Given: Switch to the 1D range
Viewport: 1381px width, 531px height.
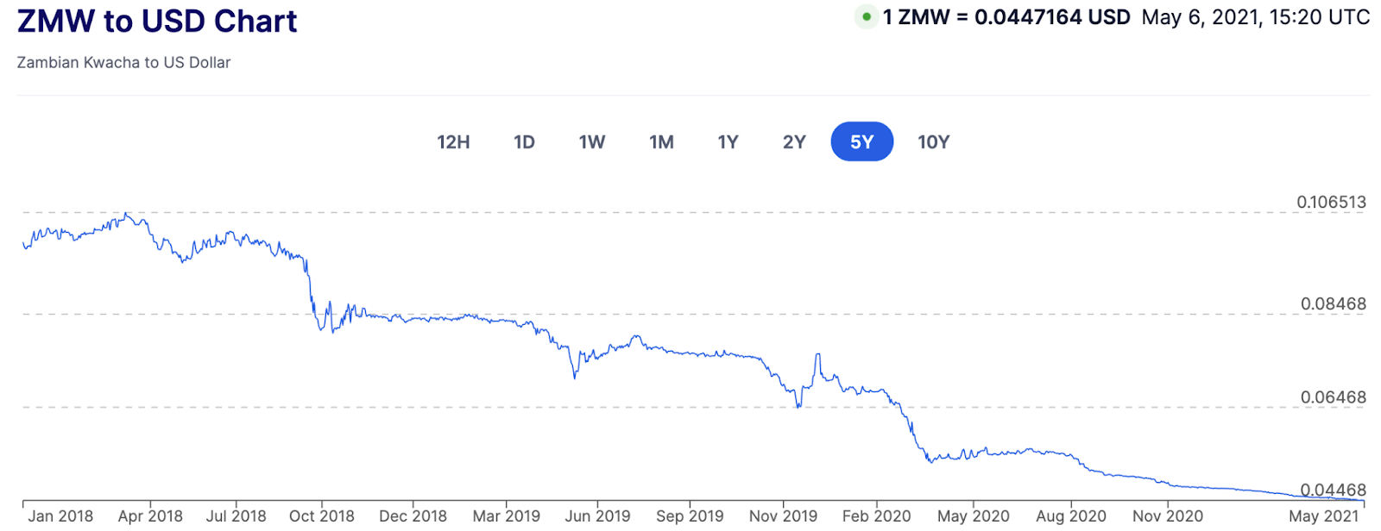Looking at the screenshot, I should click(524, 142).
